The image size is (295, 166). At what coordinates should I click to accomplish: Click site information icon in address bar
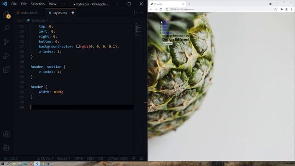167,9
